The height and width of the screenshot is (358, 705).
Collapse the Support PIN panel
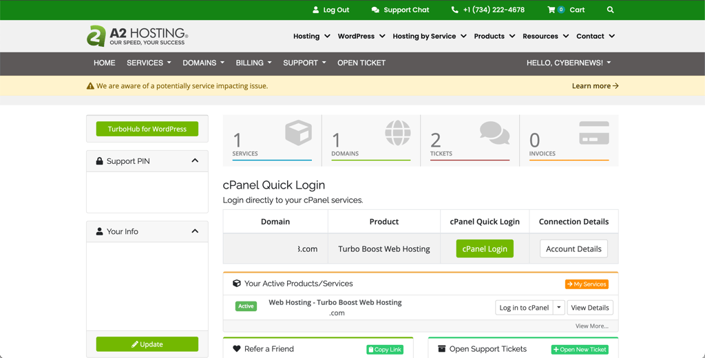[195, 160]
